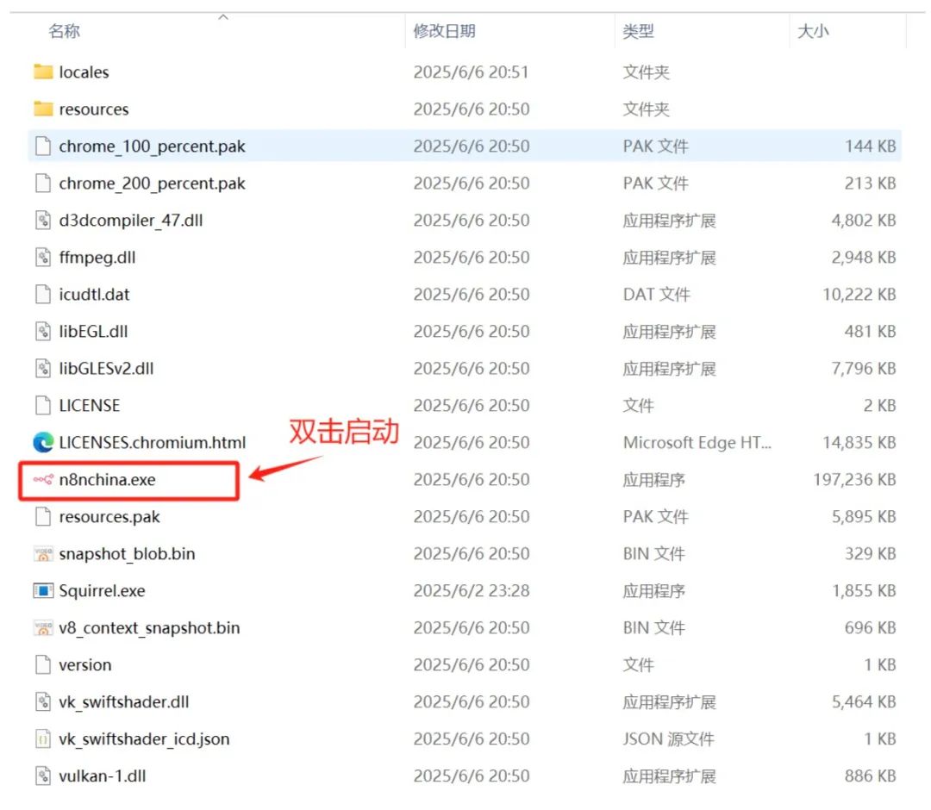The width and height of the screenshot is (931, 810).
Task: Click the Squirrel.exe application icon
Action: pyautogui.click(x=43, y=590)
